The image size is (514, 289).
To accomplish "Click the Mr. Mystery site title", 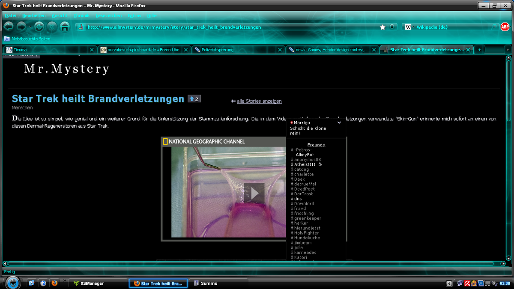I will coord(67,69).
